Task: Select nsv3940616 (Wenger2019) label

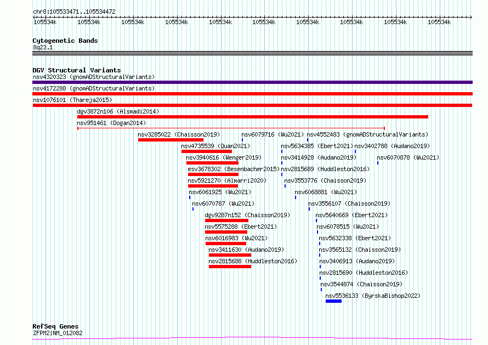Action: click(x=224, y=157)
